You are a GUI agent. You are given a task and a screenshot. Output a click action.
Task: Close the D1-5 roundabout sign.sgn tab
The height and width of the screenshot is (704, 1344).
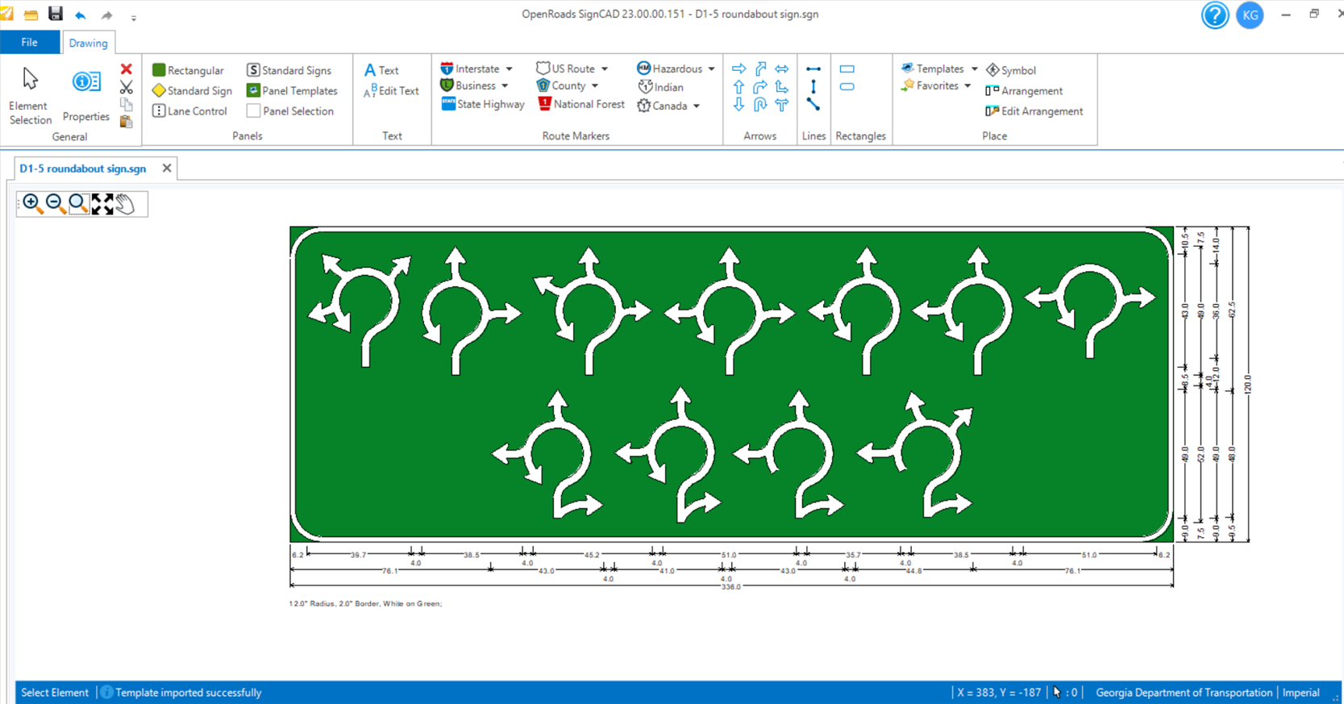tap(167, 169)
